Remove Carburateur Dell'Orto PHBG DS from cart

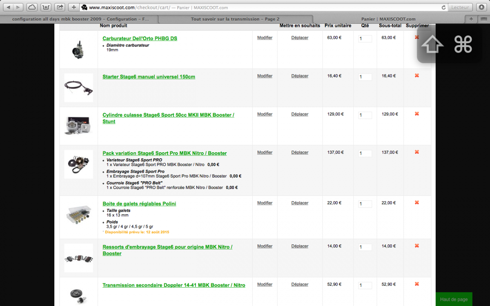tap(417, 37)
